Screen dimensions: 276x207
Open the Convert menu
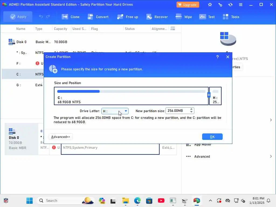pos(98,17)
